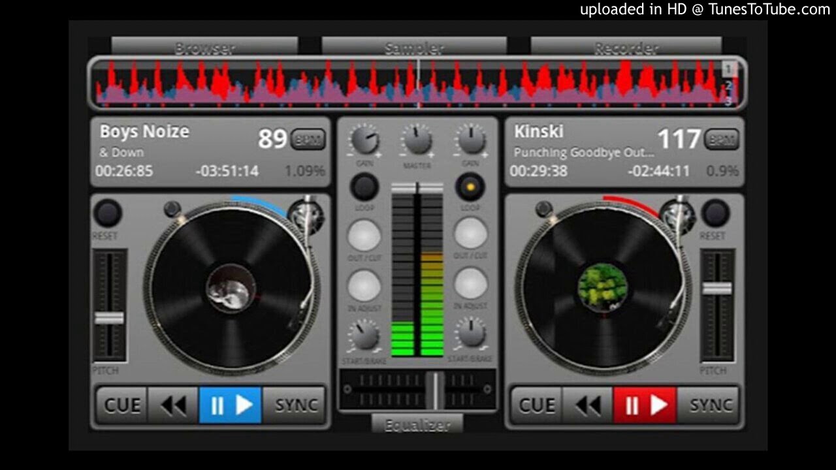Click the waveform overview playhead area

tap(418, 84)
